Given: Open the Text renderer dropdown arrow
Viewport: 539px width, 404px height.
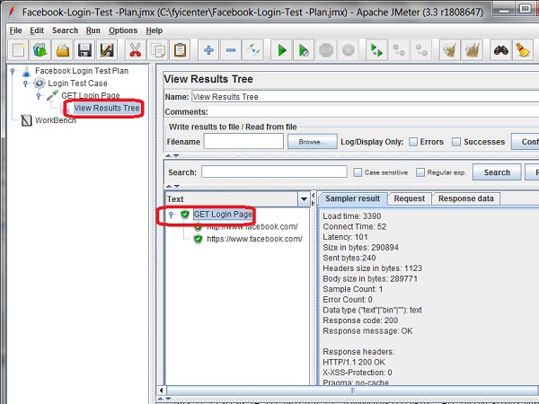Looking at the screenshot, I should [x=304, y=199].
